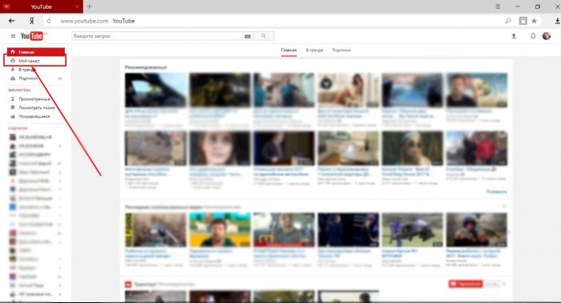Screen dimensions: 561x303
Task: Click the Yandex 'Я' home button
Action: point(32,21)
